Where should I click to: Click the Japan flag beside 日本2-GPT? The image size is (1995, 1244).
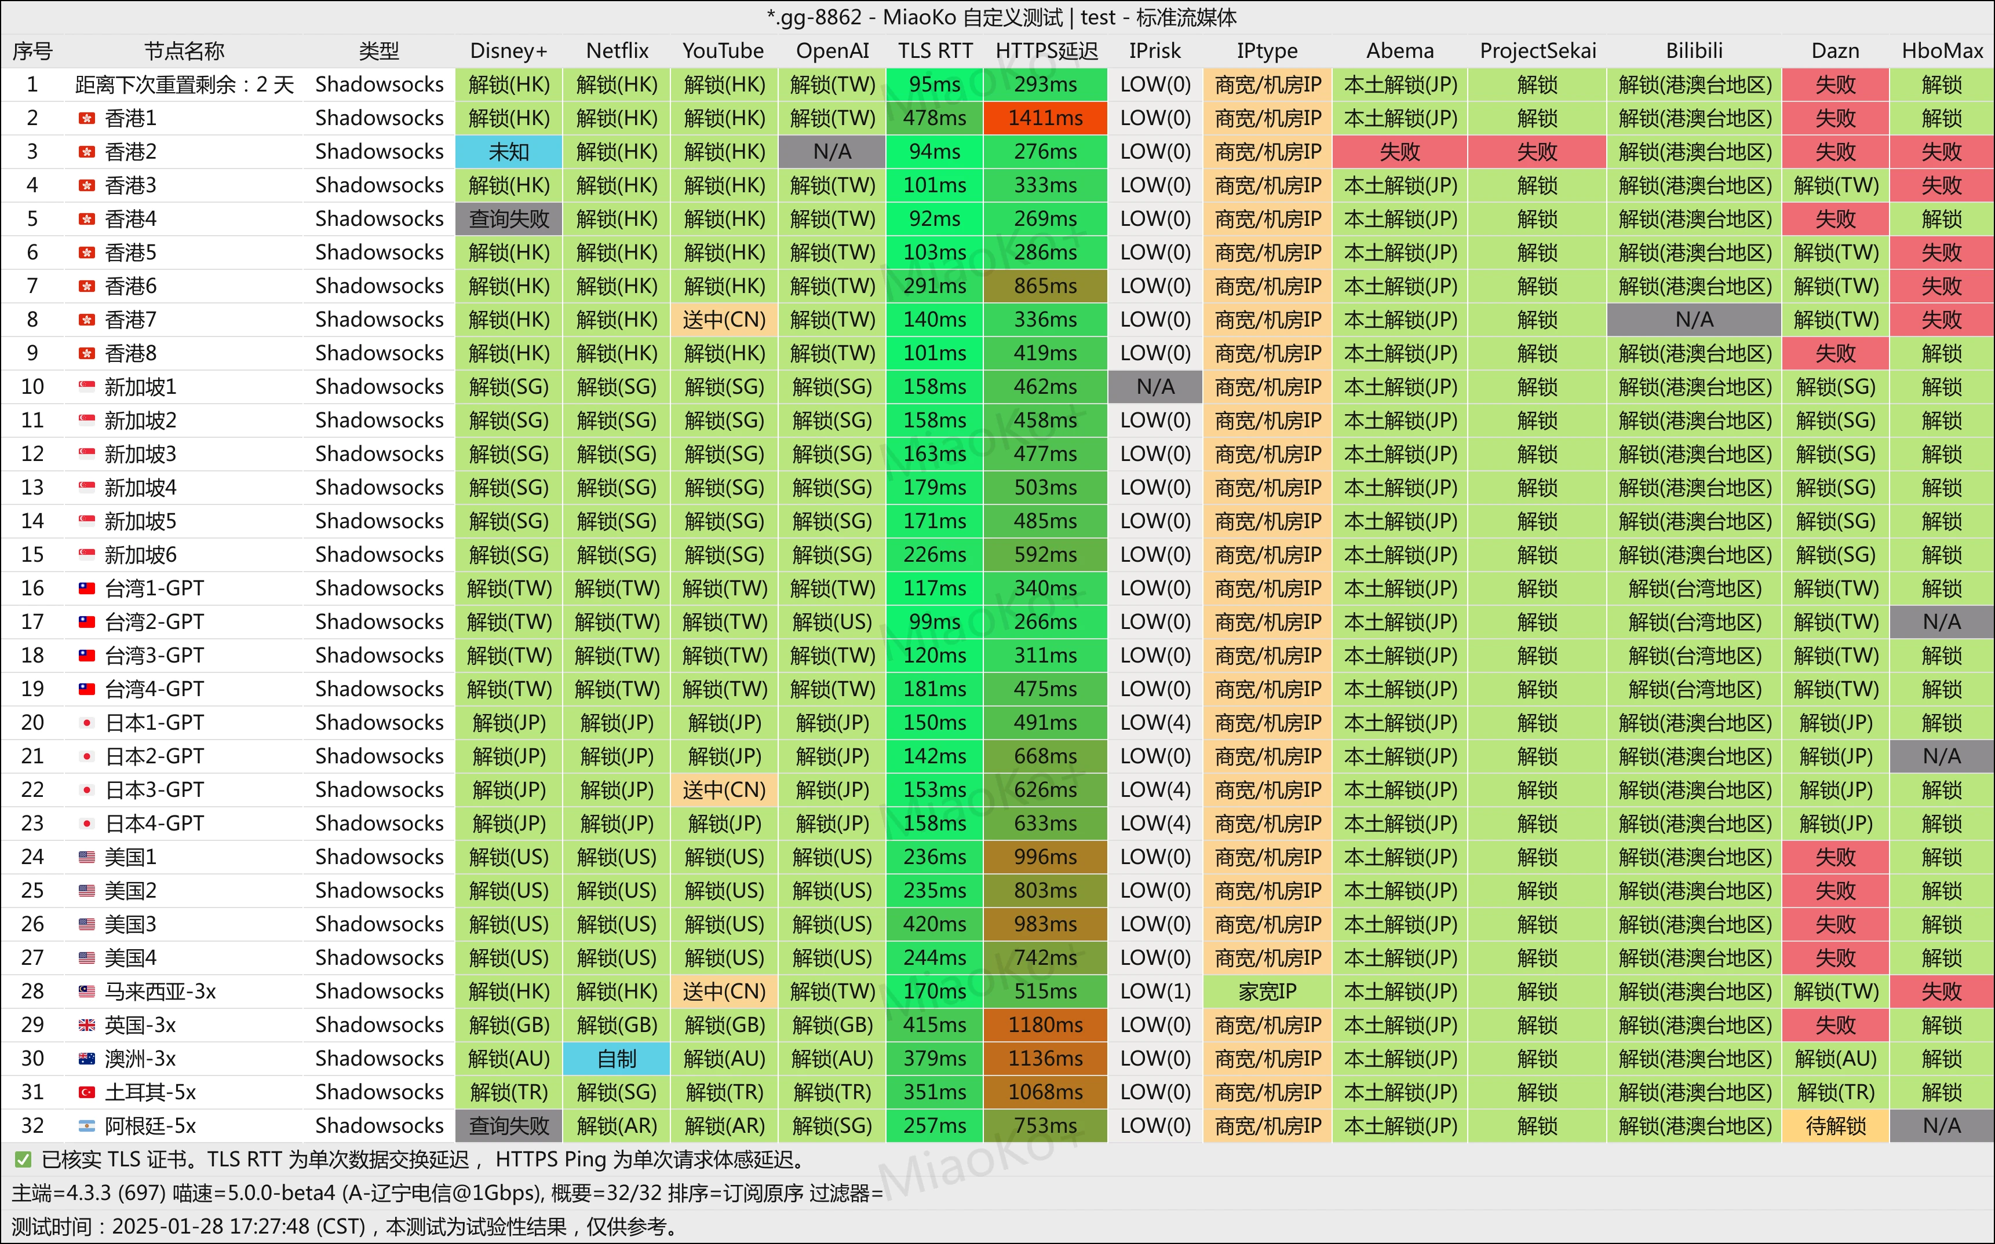[x=86, y=756]
